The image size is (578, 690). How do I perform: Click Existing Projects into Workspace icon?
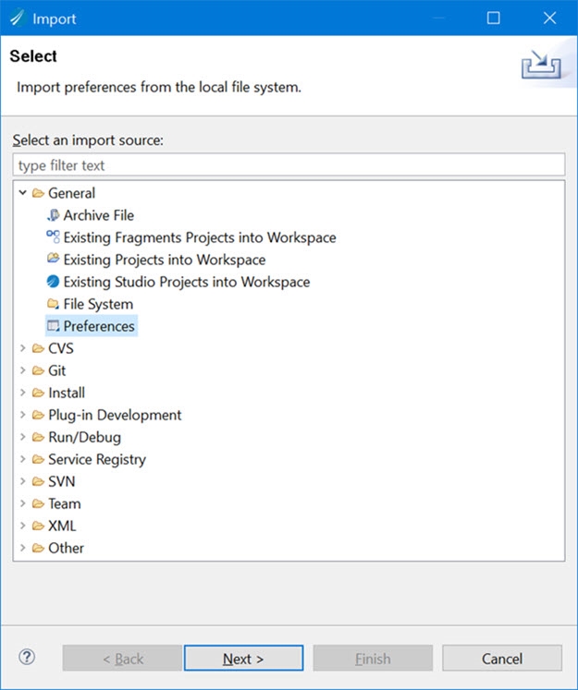pos(53,260)
